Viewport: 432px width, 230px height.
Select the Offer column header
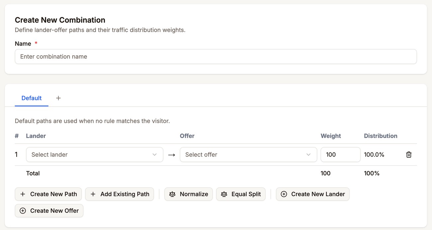(187, 136)
